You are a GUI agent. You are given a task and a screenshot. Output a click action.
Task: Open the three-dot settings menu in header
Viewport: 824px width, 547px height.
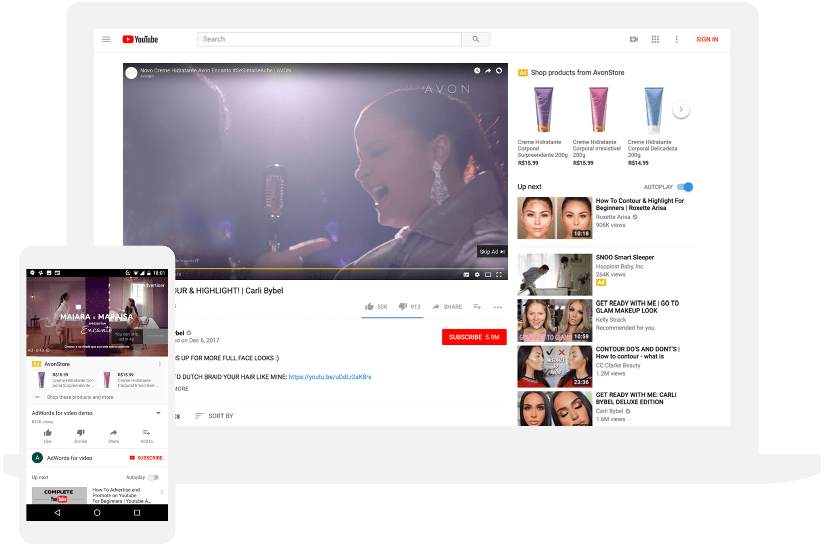coord(676,39)
